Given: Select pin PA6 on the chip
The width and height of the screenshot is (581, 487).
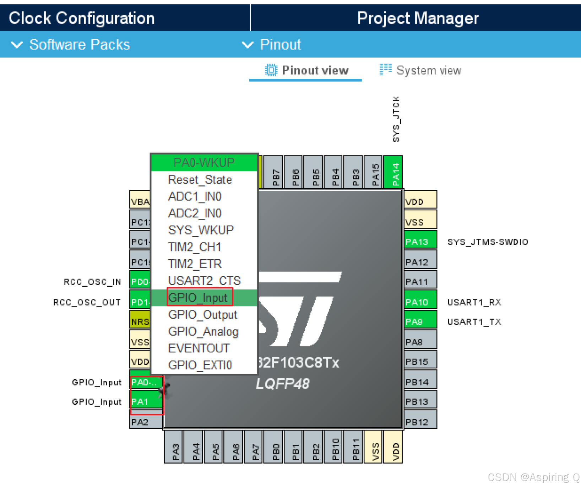Looking at the screenshot, I should (233, 447).
